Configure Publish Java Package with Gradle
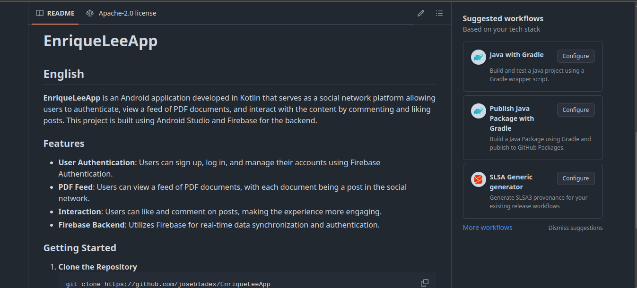 click(576, 110)
